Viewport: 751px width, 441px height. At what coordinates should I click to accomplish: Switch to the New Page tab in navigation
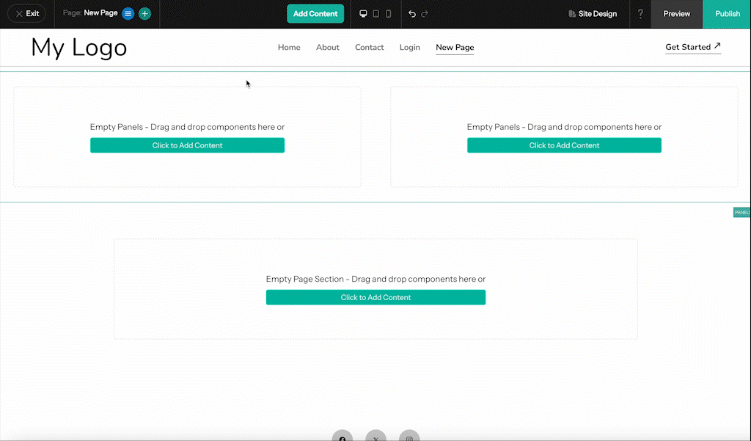pyautogui.click(x=455, y=47)
